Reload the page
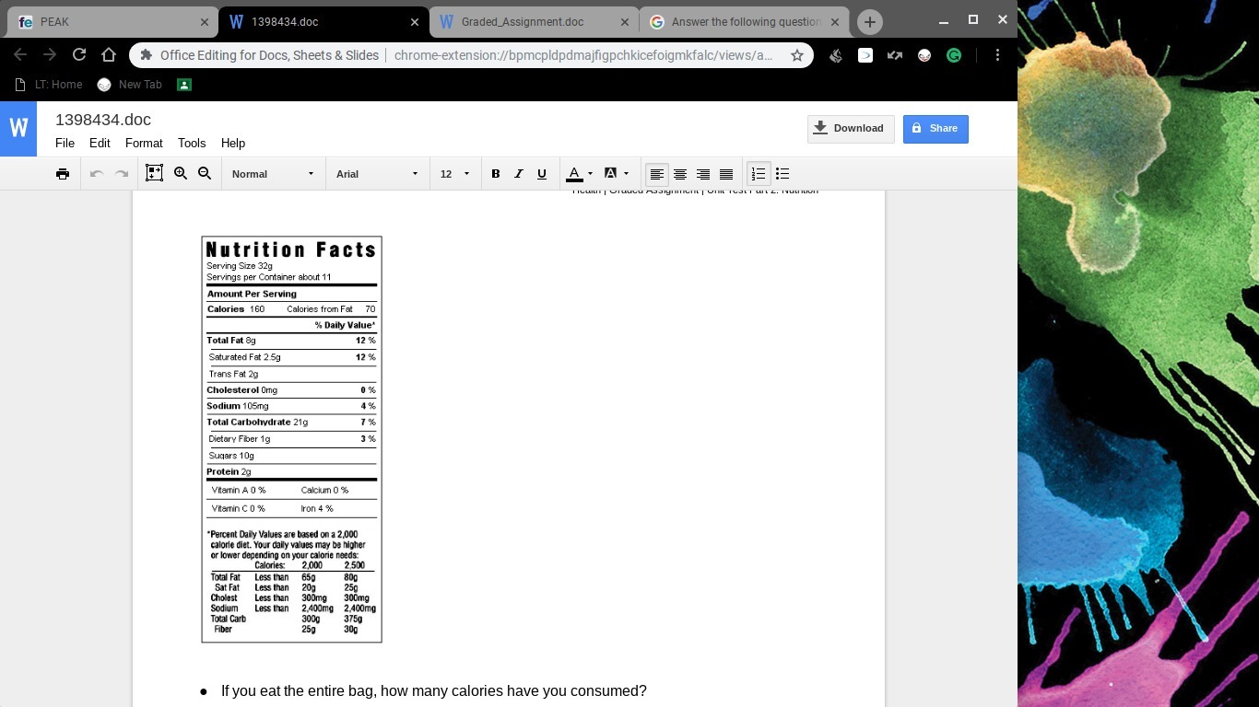 79,55
